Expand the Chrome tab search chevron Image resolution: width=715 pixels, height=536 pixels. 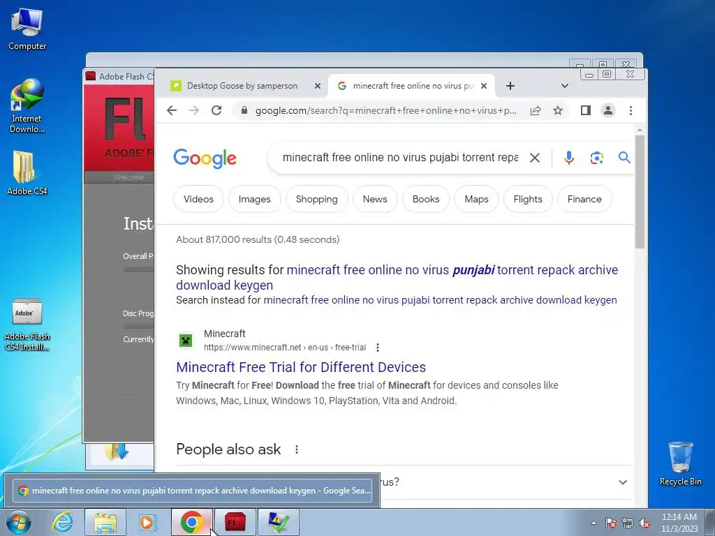coord(564,86)
